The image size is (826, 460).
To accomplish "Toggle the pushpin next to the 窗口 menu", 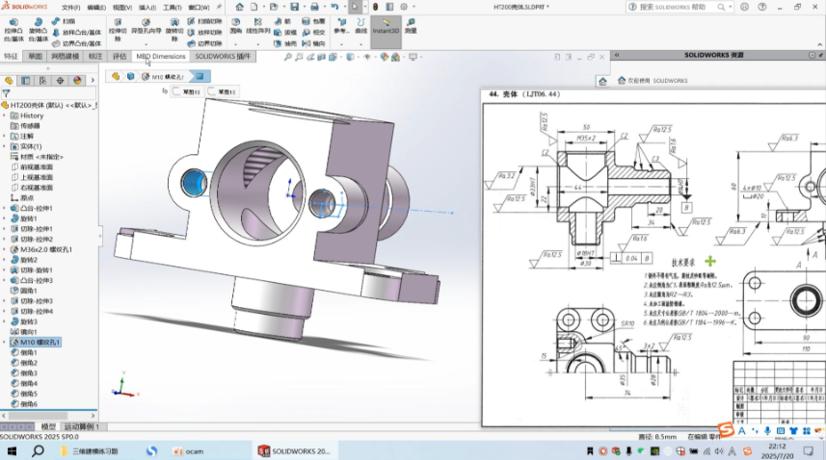I will pyautogui.click(x=219, y=7).
